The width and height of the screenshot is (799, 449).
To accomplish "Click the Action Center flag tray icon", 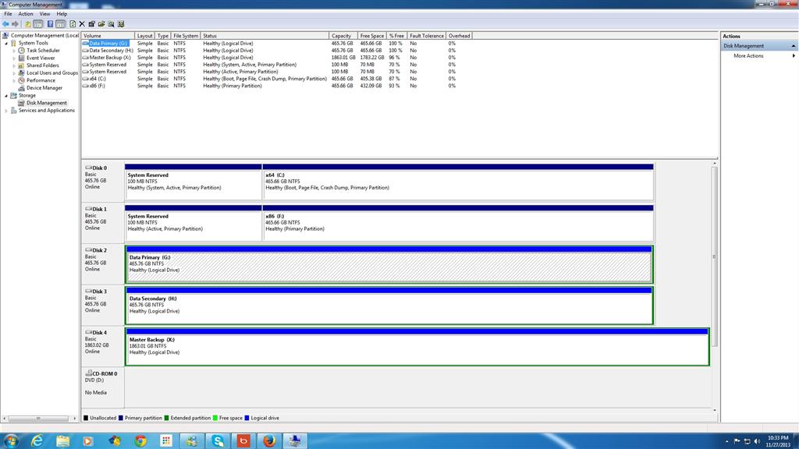I will tap(737, 441).
